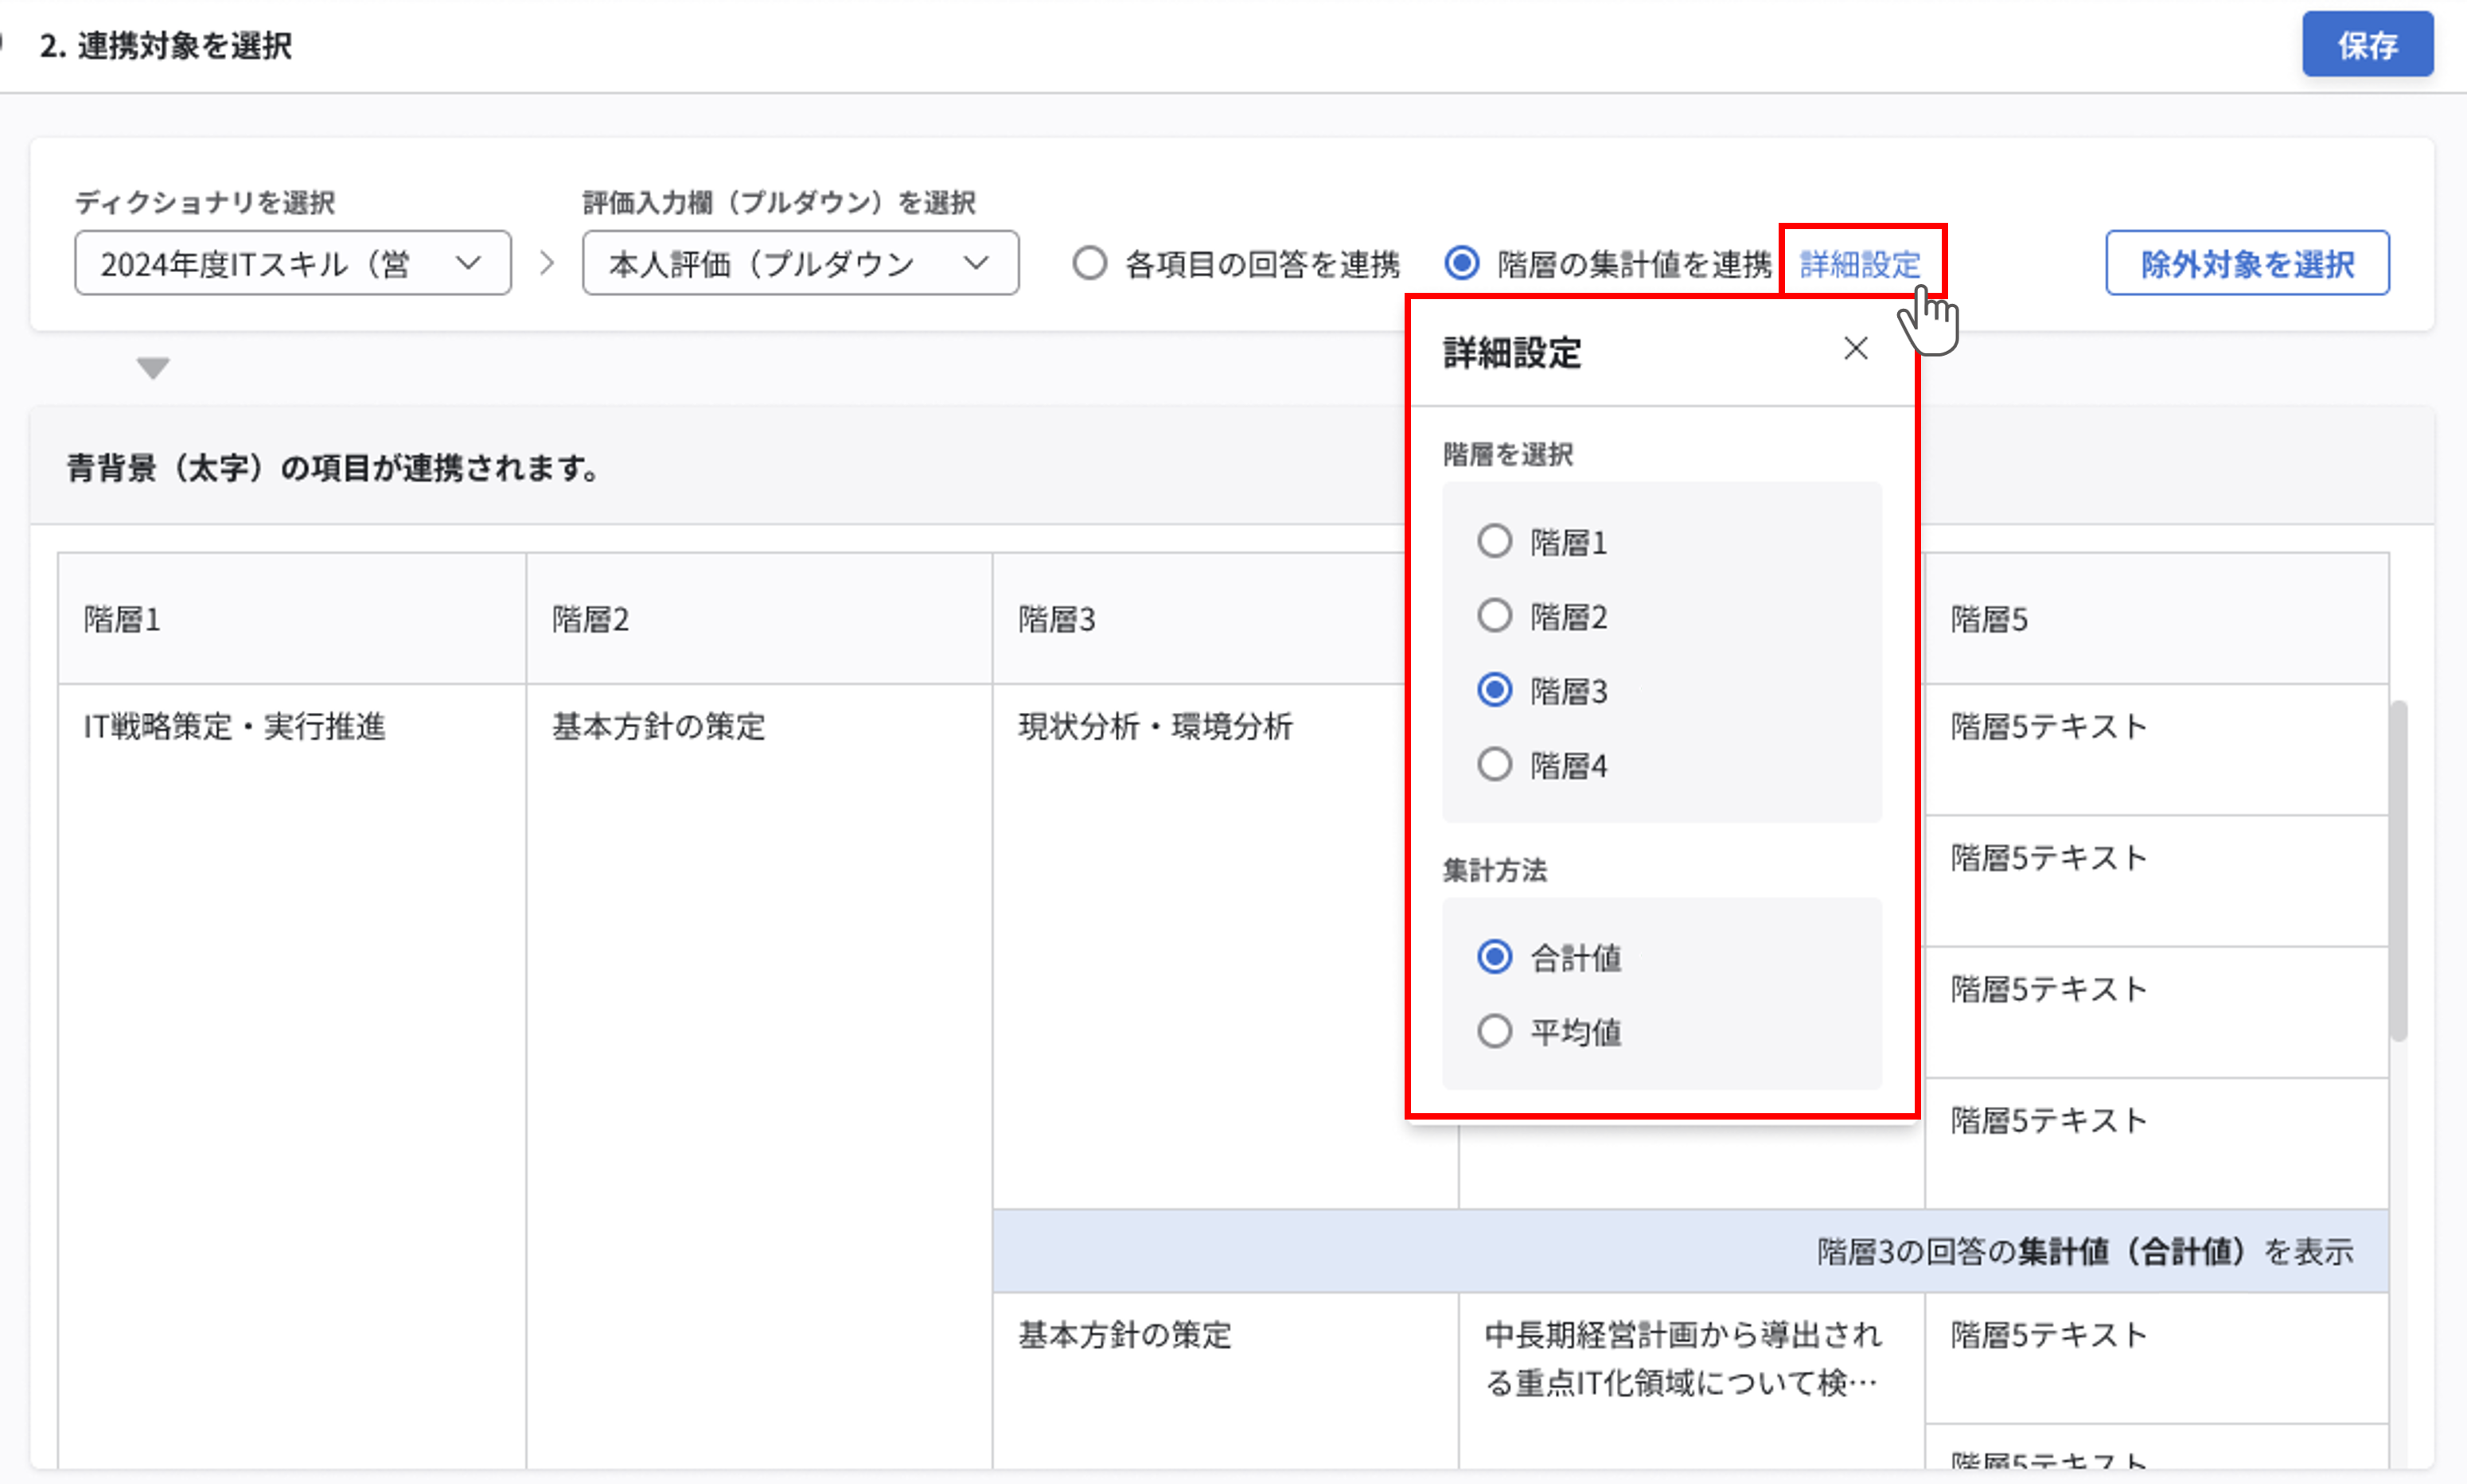Click the chevron arrow between the two dropdowns
2467x1484 pixels.
(546, 263)
